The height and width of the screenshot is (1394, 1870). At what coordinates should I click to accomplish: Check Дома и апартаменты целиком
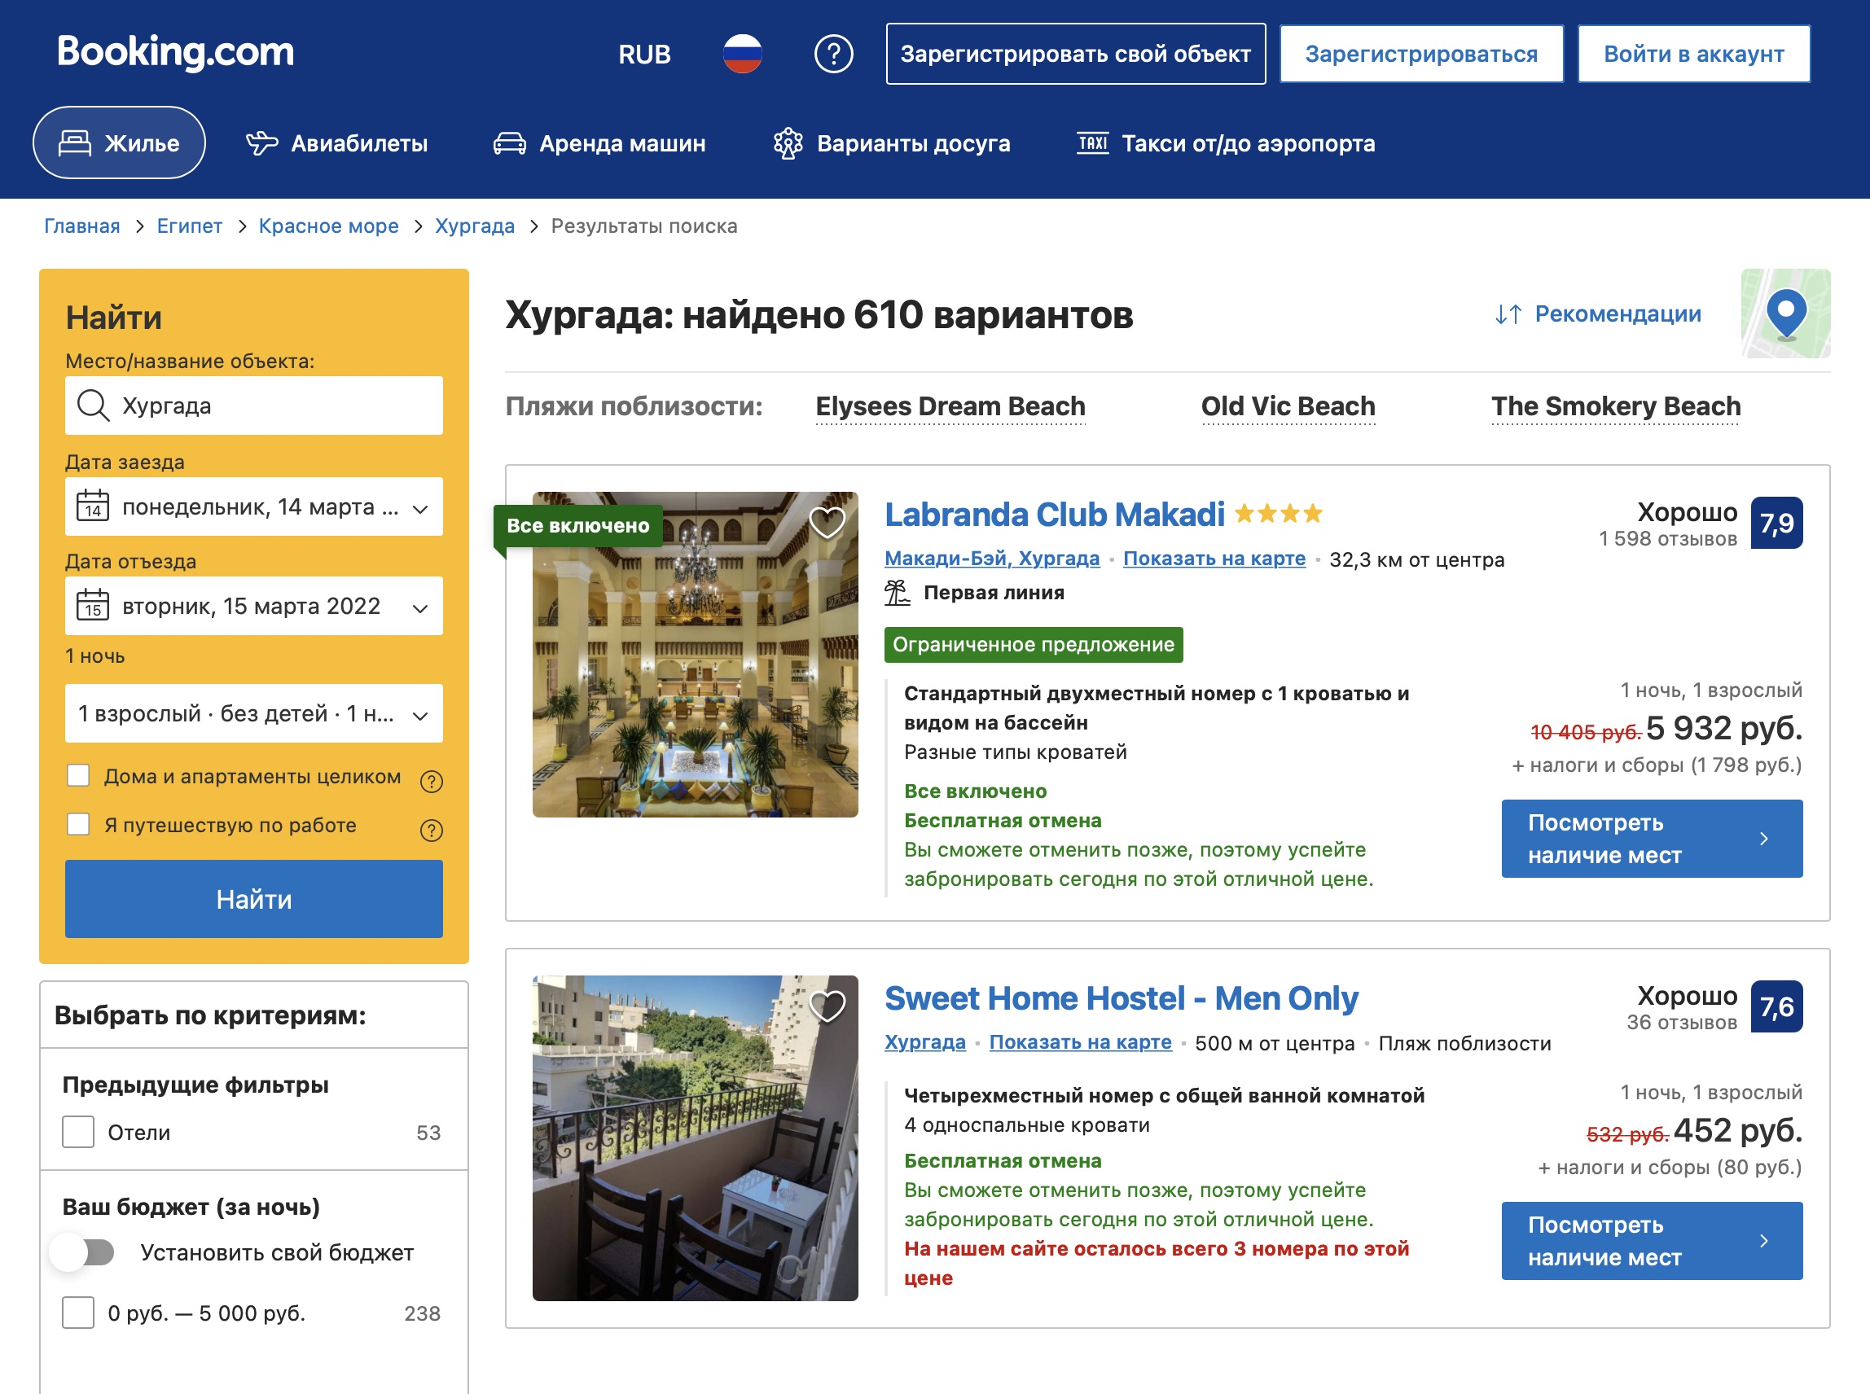pyautogui.click(x=78, y=775)
